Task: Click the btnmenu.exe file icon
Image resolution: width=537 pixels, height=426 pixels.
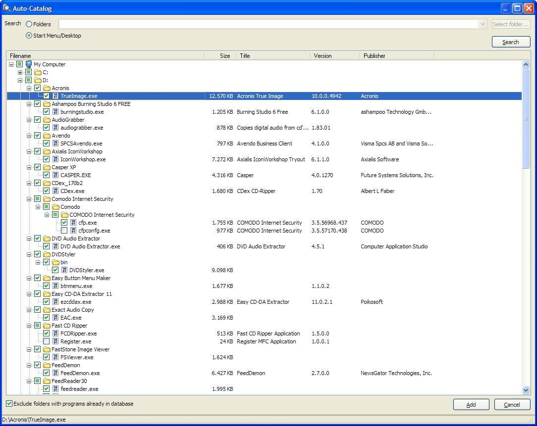Action: pos(55,286)
